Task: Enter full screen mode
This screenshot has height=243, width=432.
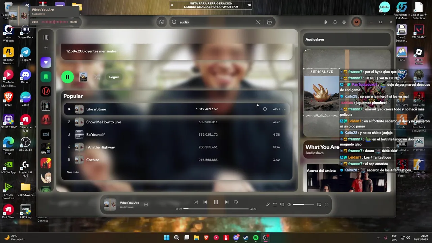Action: (x=326, y=205)
